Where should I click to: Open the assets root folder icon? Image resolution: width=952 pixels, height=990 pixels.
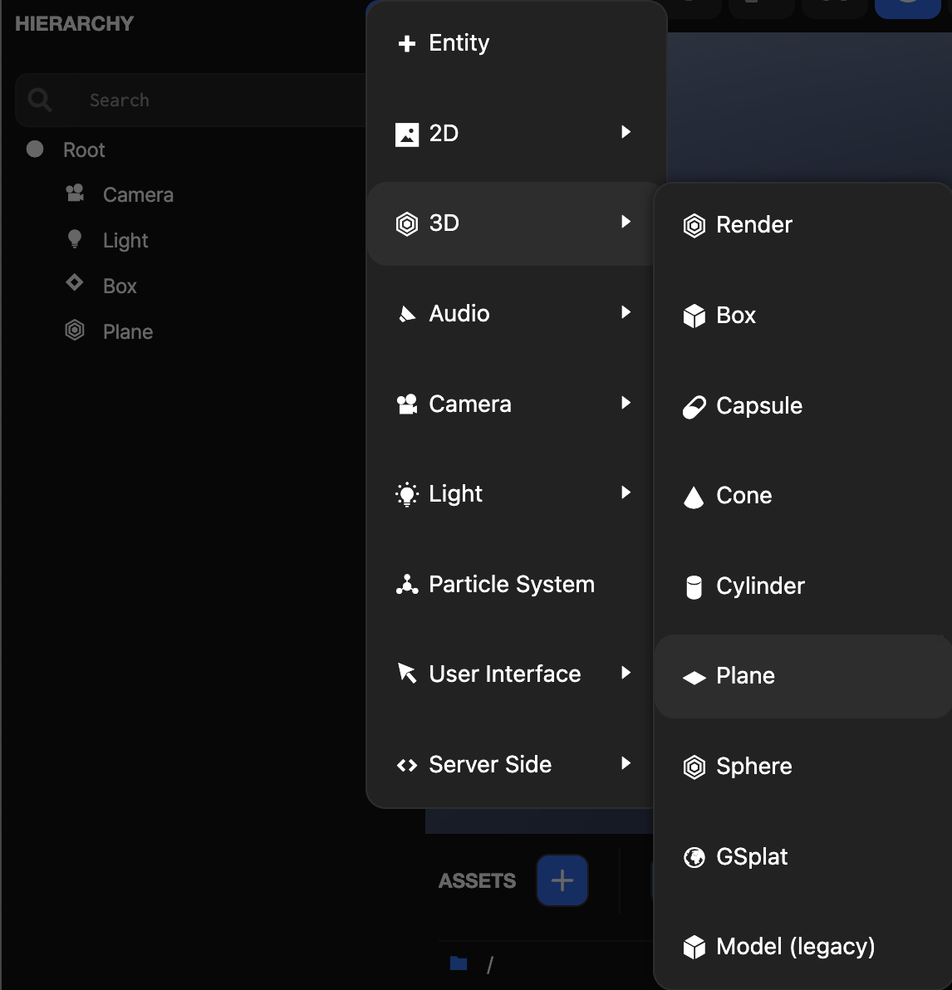pos(459,963)
